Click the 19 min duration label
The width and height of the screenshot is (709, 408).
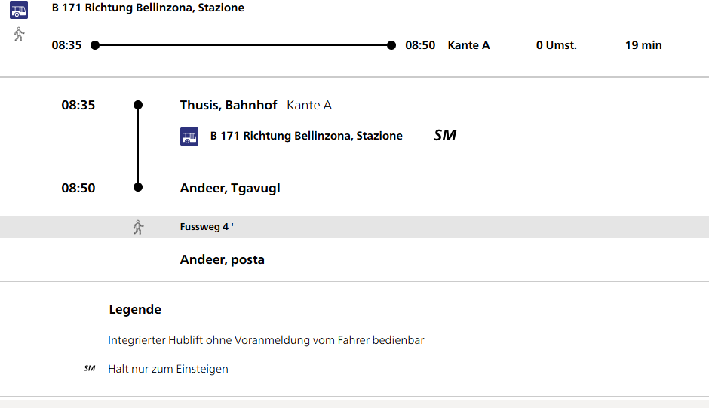[x=643, y=45]
